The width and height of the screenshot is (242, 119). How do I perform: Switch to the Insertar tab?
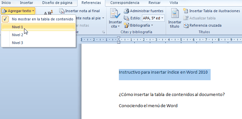point(26,3)
